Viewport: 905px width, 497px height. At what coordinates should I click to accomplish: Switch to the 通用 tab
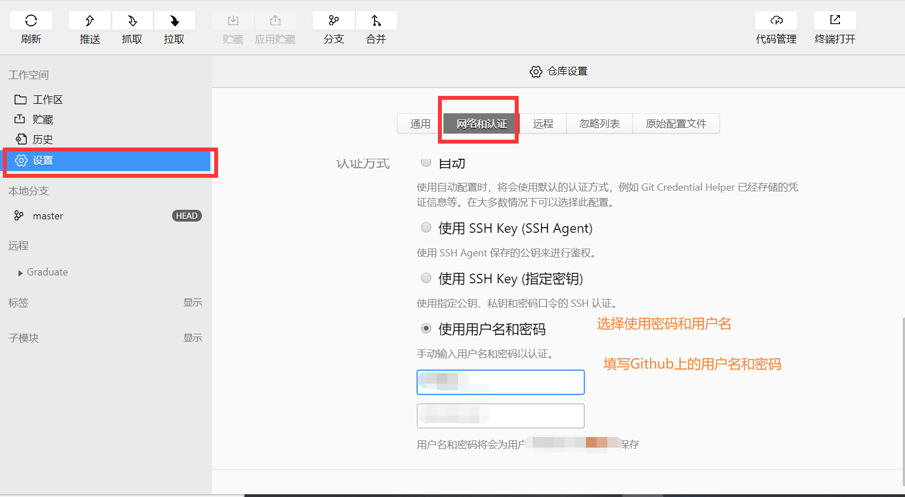420,123
